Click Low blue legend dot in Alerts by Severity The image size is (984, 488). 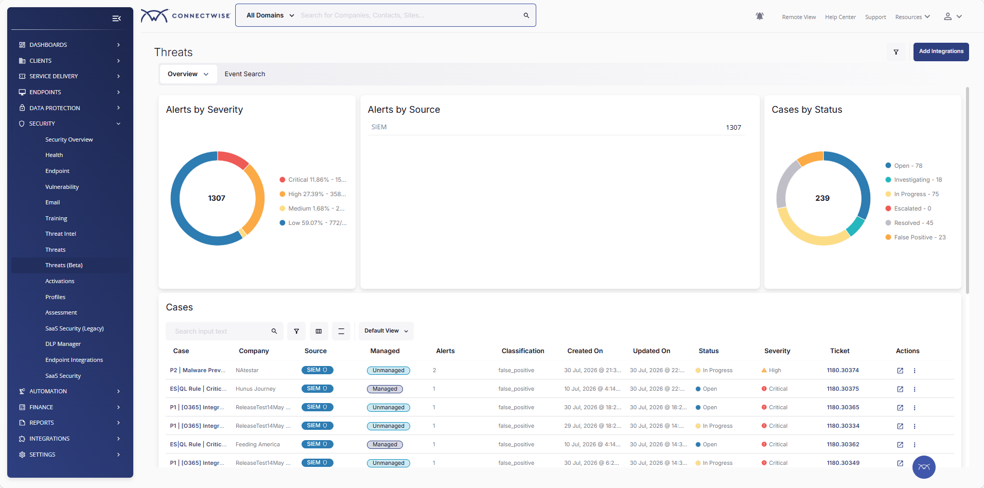point(283,223)
